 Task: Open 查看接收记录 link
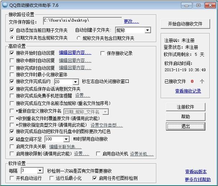tap(188, 91)
